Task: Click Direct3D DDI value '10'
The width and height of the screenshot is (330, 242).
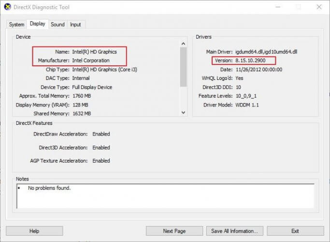Action: 238,87
